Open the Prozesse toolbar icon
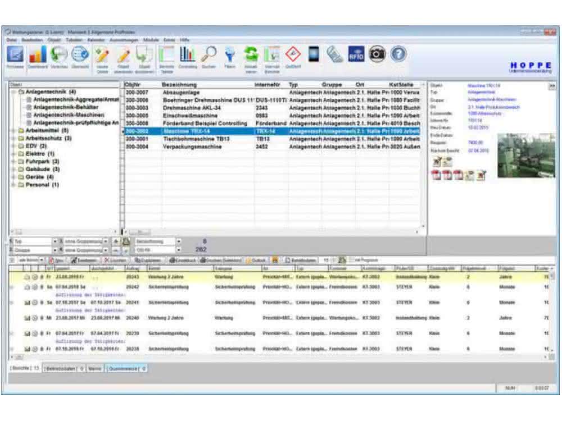Viewport: 562px width, 421px height. coord(15,54)
